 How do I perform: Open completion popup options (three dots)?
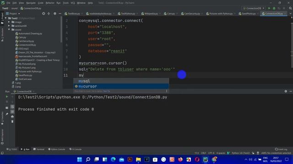tap(167, 91)
